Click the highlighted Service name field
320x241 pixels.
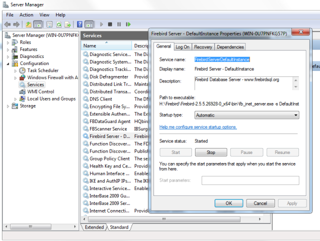222,59
